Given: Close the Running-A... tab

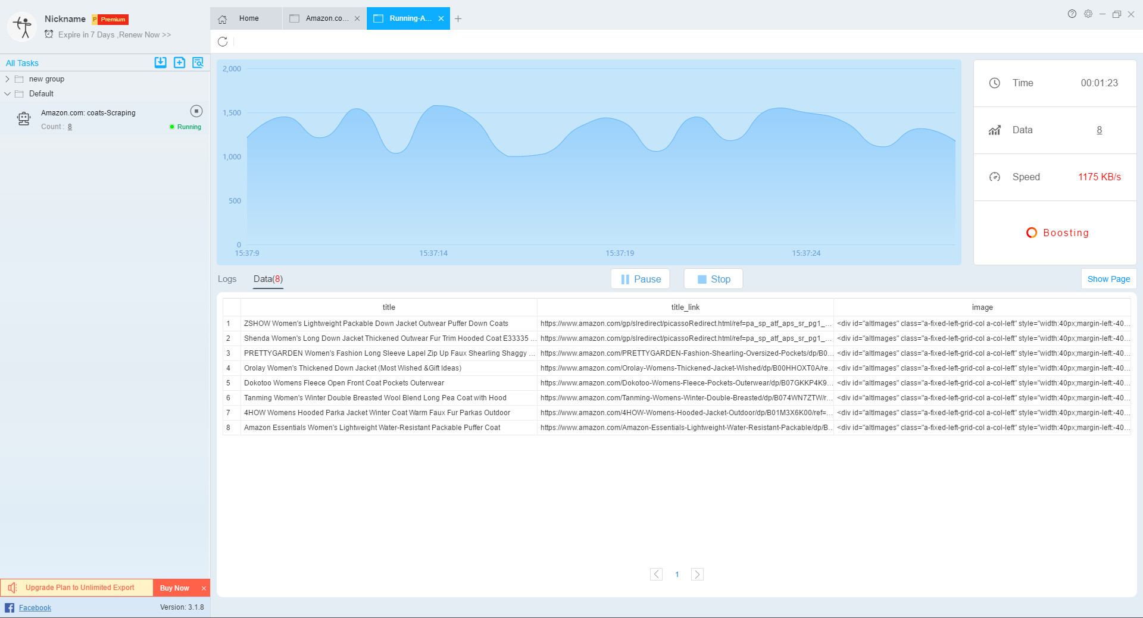Looking at the screenshot, I should tap(441, 18).
